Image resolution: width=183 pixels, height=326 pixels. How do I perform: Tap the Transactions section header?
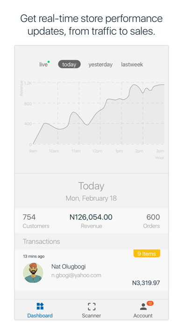tap(42, 241)
